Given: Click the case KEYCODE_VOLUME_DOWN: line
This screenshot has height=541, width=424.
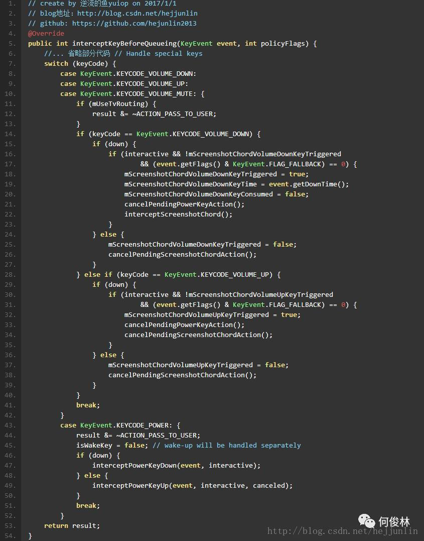Looking at the screenshot, I should (x=128, y=74).
